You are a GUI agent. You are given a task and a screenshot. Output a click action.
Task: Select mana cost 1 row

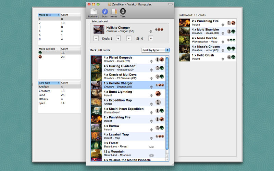(x=59, y=19)
